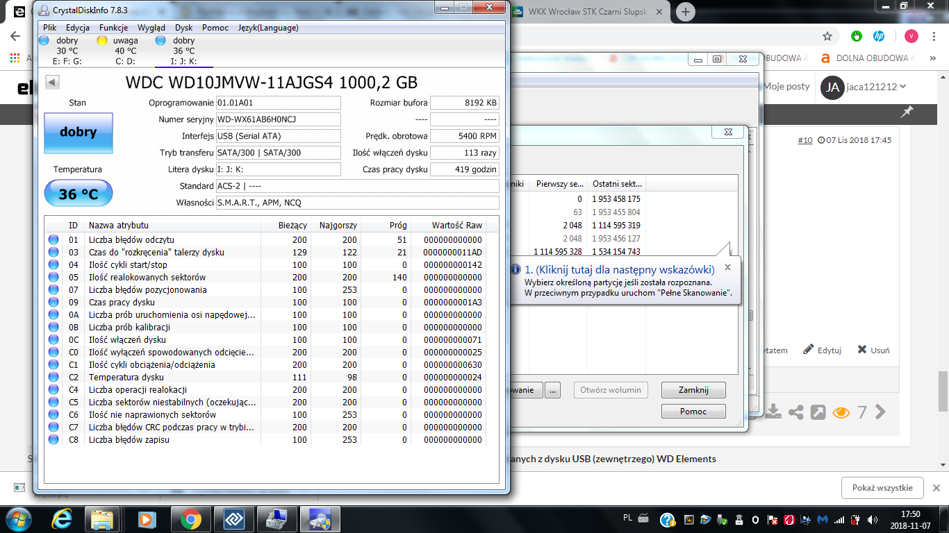Toggle the orange eye watch icon
This screenshot has height=533, width=949.
(x=841, y=412)
